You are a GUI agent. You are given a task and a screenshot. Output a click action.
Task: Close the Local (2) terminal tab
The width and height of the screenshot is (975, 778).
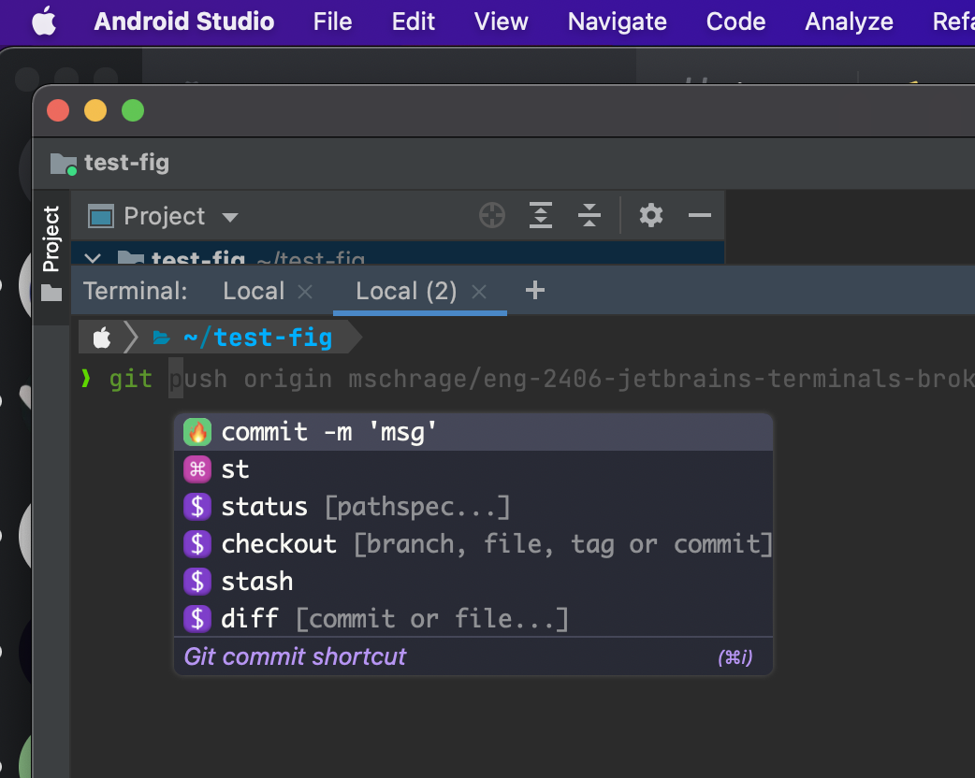tap(478, 291)
